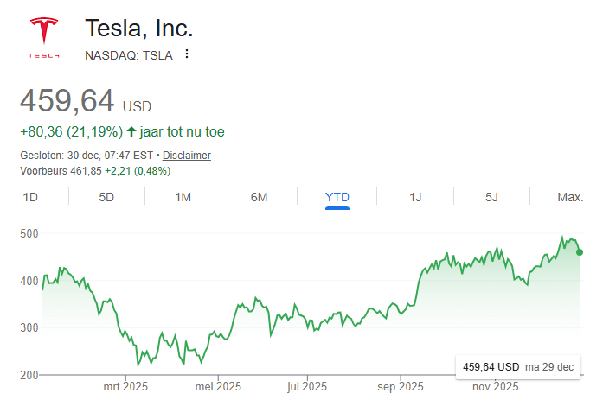Click the green upward arrow icon
The height and width of the screenshot is (400, 590).
point(131,132)
